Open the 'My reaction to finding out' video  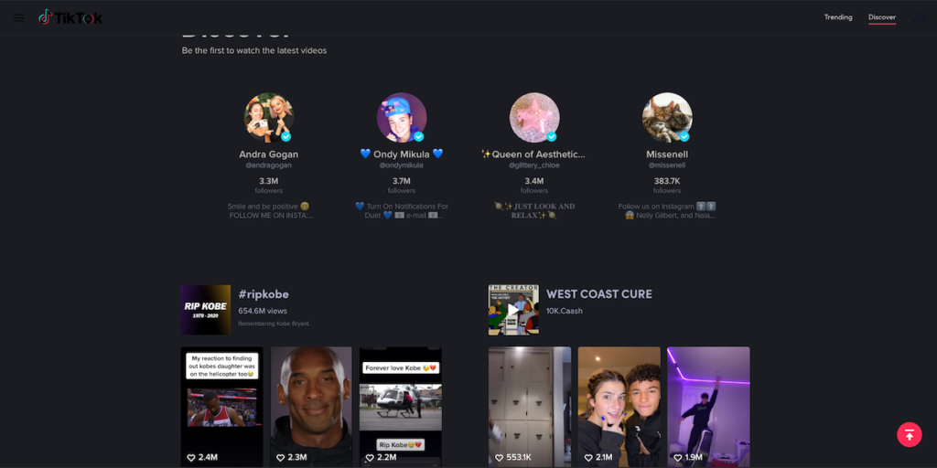[221, 407]
